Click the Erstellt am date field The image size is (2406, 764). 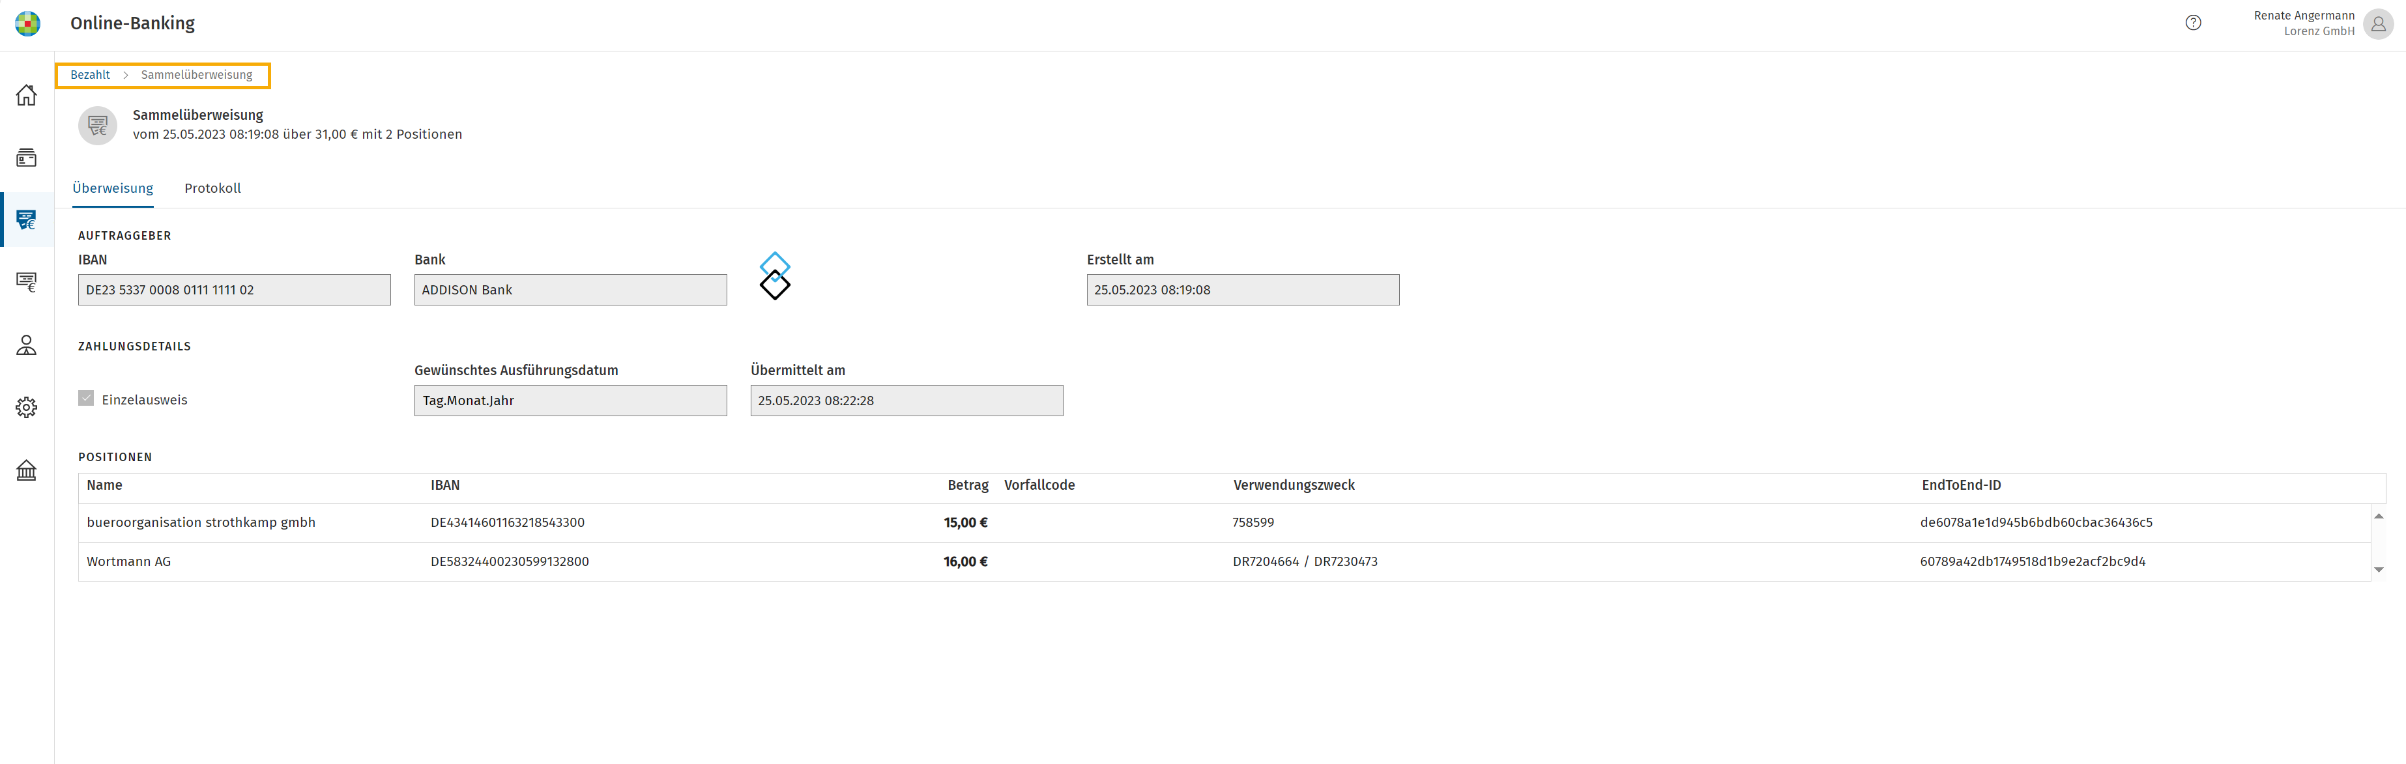pos(1242,290)
